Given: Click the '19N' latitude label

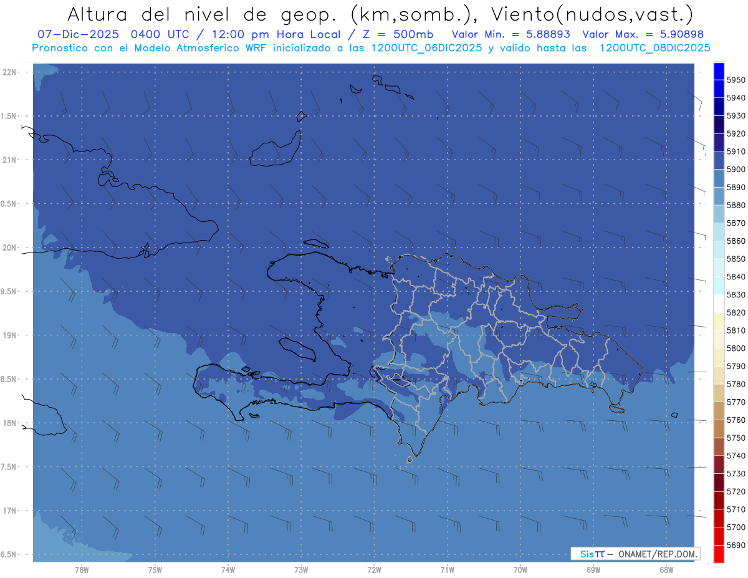Looking at the screenshot, I should 9,335.
